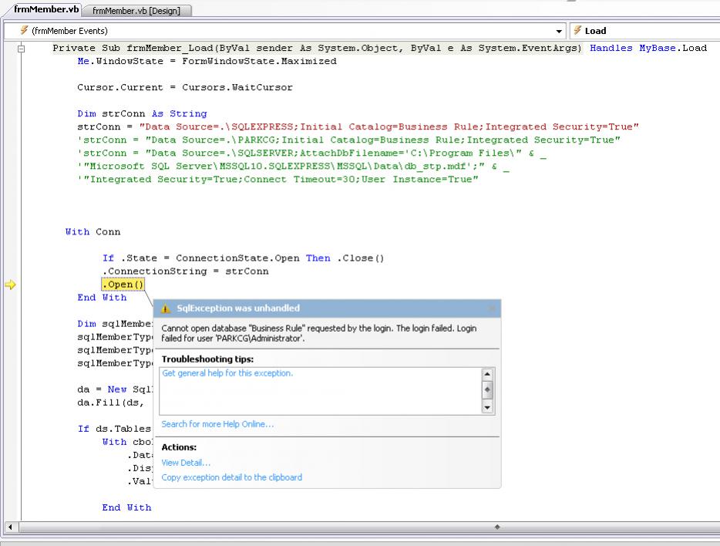The height and width of the screenshot is (546, 720).
Task: Click the horizontal scrollbar left arrow
Action: pyautogui.click(x=10, y=527)
